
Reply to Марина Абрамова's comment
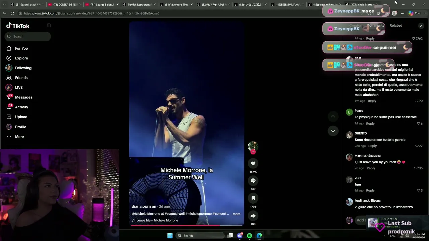tap(371, 168)
